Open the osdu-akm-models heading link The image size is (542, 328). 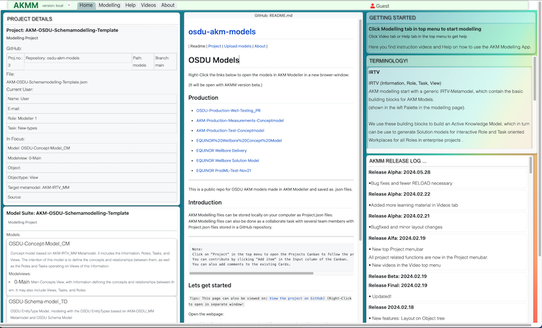click(x=222, y=32)
